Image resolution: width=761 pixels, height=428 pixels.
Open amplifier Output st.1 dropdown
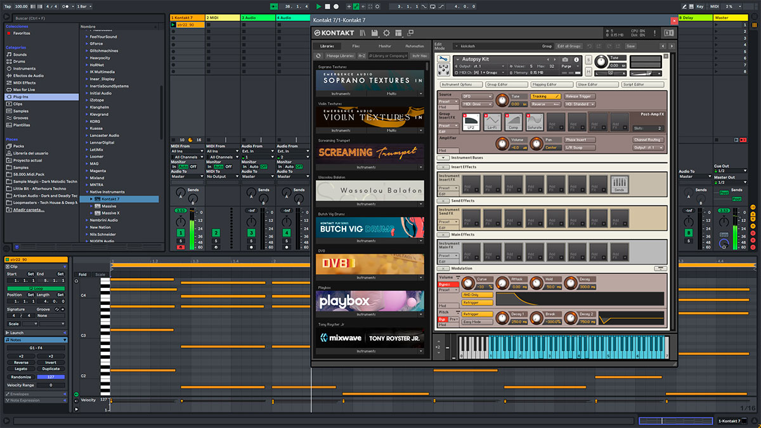click(647, 148)
